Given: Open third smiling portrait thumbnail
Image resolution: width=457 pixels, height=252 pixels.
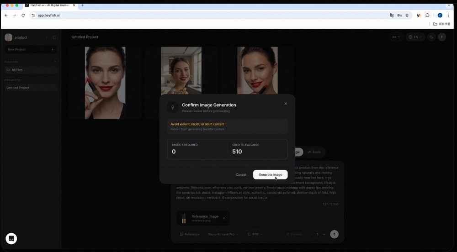Looking at the screenshot, I should pyautogui.click(x=257, y=70).
